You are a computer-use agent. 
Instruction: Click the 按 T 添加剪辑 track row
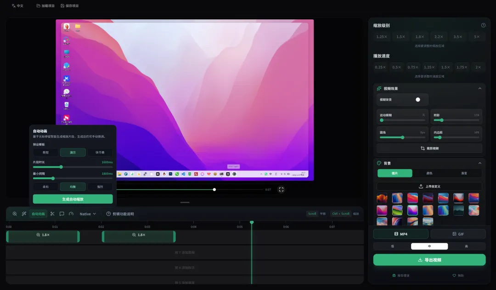click(185, 253)
